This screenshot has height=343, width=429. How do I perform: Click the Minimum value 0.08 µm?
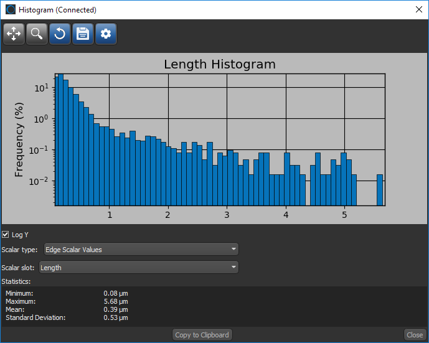point(116,293)
